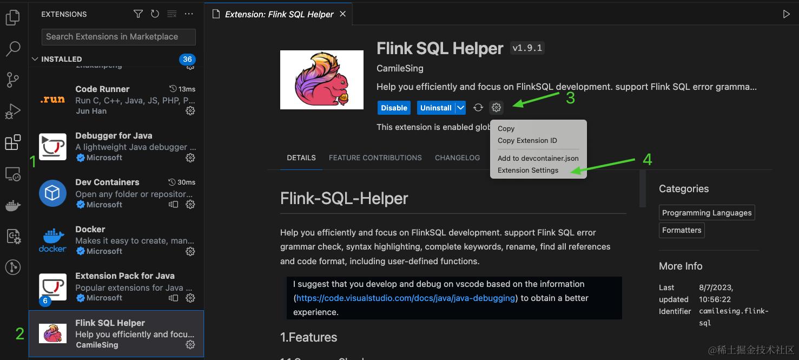Open manage gear for Flink SQL Helper in list
The width and height of the screenshot is (799, 360).
pos(190,345)
